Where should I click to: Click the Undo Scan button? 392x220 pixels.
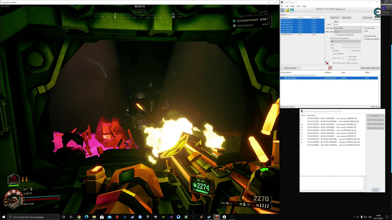[367, 18]
